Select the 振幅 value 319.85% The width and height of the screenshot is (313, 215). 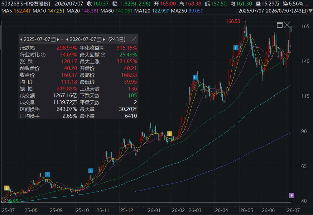67,89
